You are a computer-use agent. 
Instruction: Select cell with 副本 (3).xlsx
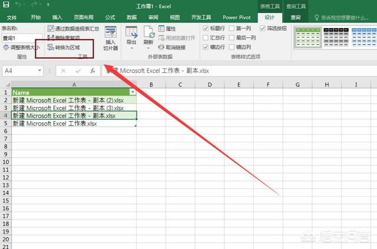[74, 108]
